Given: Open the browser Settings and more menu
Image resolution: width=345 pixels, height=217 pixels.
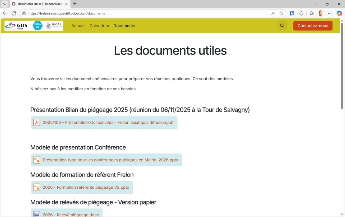Looking at the screenshot, I should click(x=330, y=13).
